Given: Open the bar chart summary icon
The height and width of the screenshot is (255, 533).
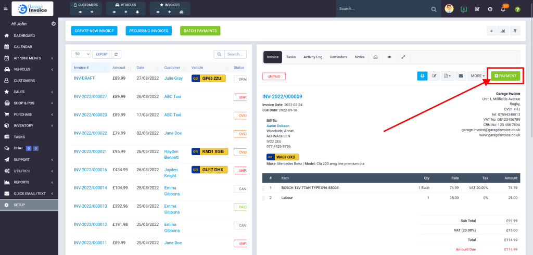Looking at the screenshot, I should (503, 31).
